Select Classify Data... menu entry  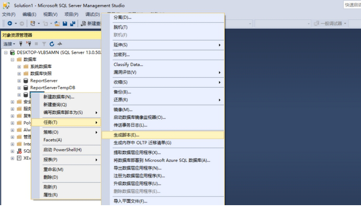click(x=163, y=65)
